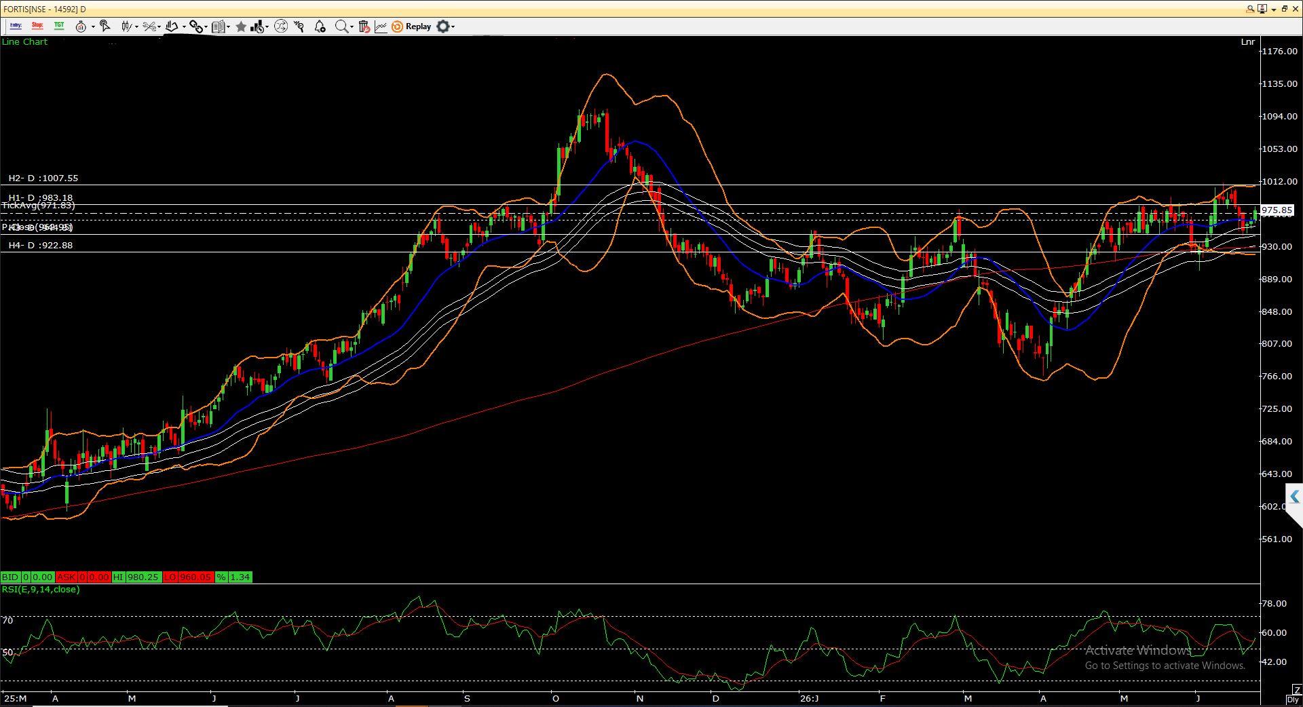The image size is (1303, 707).
Task: Select the TGT target tool
Action: pos(59,26)
